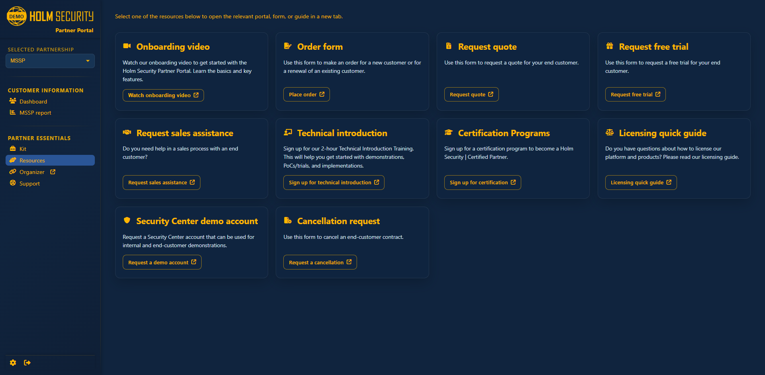Image resolution: width=765 pixels, height=375 pixels.
Task: Click the shield icon beside Security Center demo account
Action: point(127,221)
